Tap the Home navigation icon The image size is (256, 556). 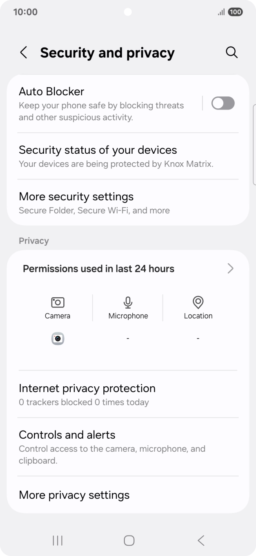tap(128, 540)
